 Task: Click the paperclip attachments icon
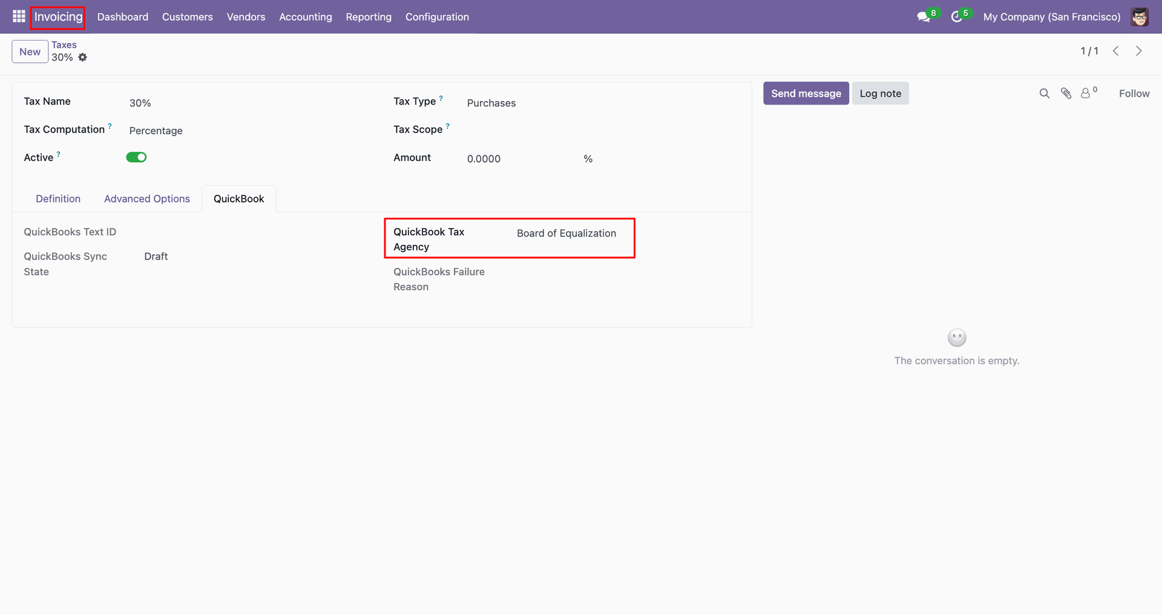[1066, 93]
